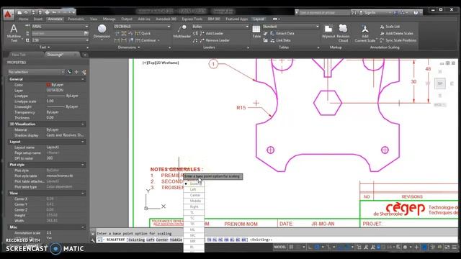Activate the Revision Cloud tool
The image size is (461, 259).
point(343,33)
